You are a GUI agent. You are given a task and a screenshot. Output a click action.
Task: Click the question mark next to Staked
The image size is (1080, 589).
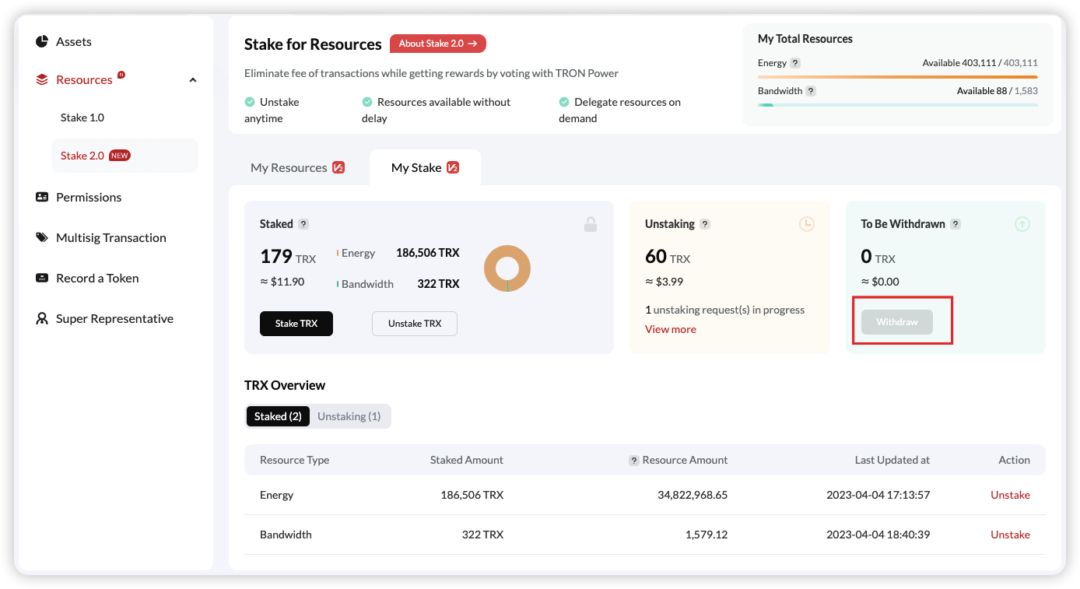pos(303,224)
